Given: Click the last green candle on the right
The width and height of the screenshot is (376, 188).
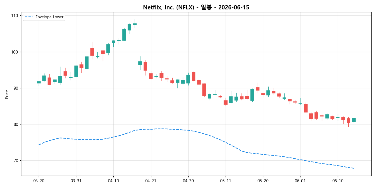Looking at the screenshot, I should tap(353, 120).
